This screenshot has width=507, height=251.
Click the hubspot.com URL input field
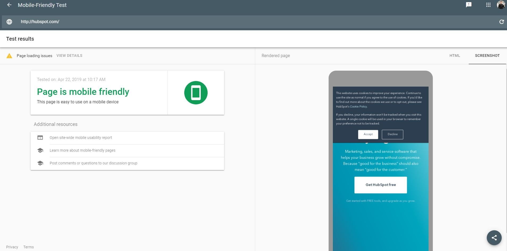click(254, 22)
